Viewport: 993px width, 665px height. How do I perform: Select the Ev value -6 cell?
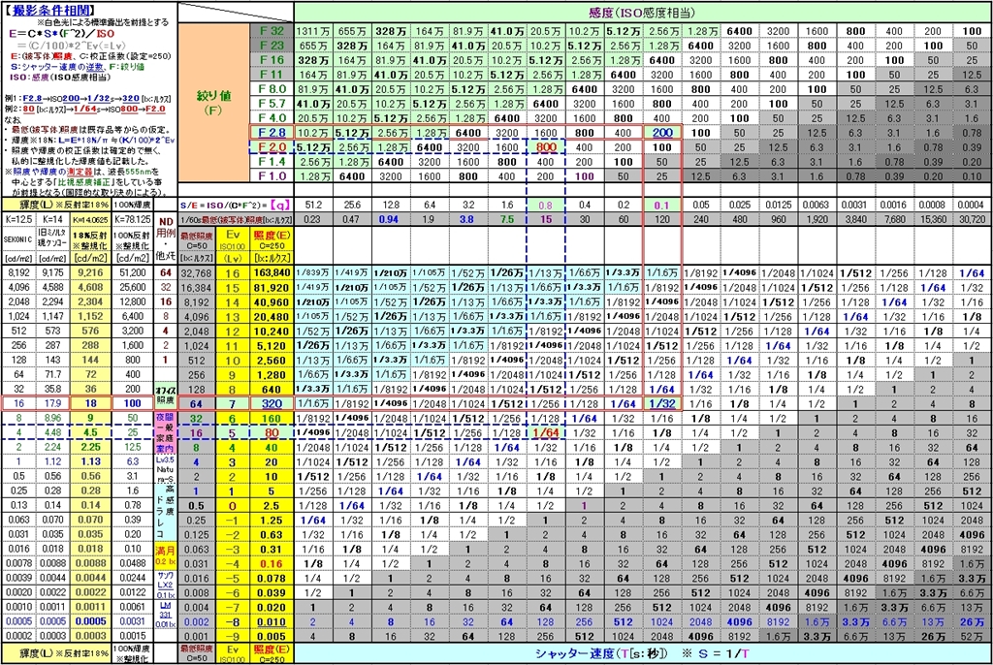pyautogui.click(x=233, y=593)
